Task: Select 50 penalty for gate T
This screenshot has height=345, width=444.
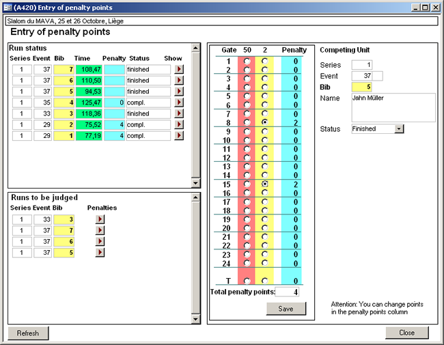Action: 247,281
